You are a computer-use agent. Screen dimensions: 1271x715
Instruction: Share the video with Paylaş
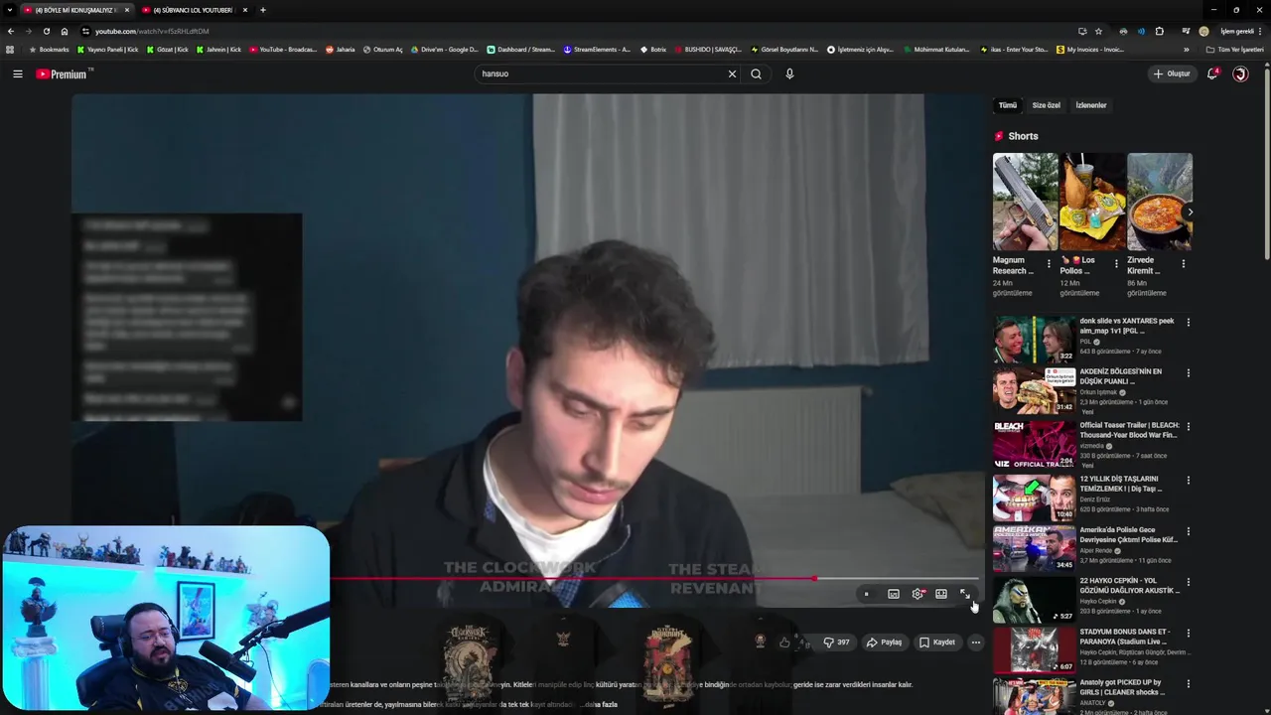[x=884, y=643]
